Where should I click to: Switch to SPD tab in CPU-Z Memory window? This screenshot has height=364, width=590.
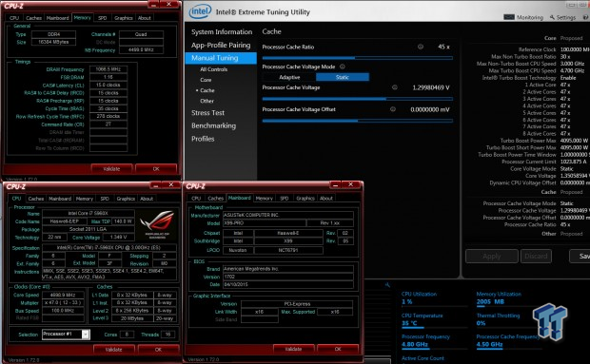(x=103, y=18)
